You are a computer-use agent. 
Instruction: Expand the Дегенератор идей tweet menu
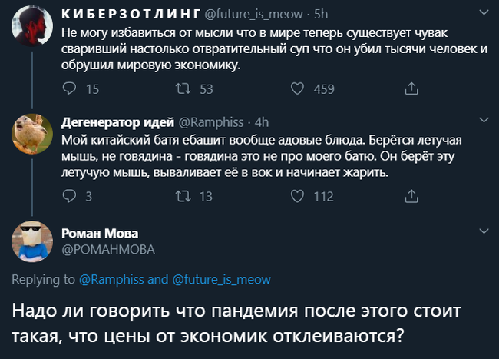(484, 121)
